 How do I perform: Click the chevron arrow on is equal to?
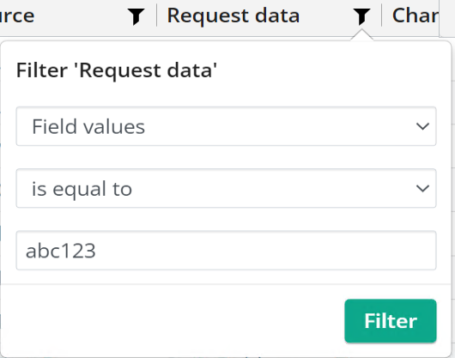coord(422,189)
